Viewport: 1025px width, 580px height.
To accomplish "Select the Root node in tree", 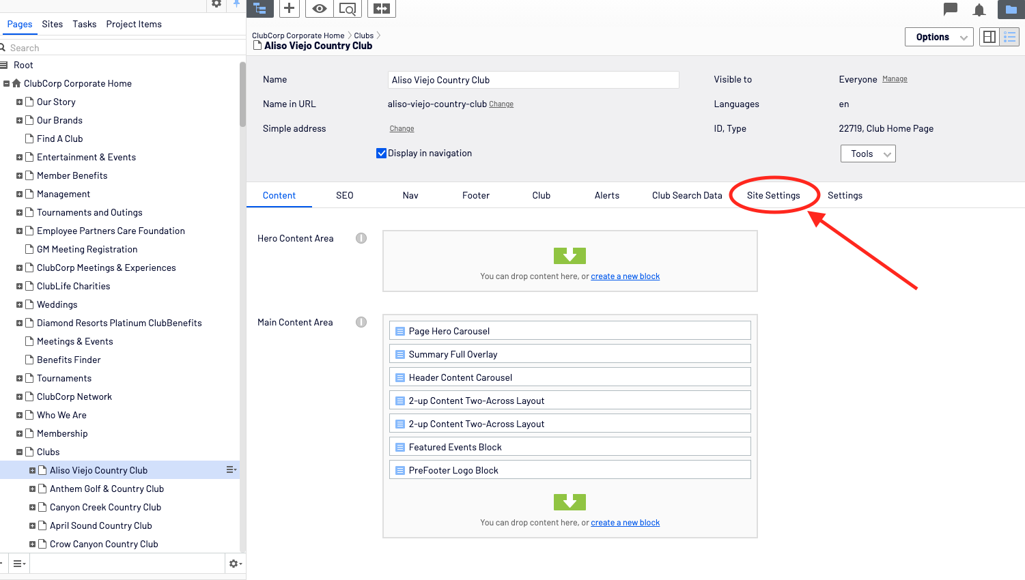I will [x=23, y=65].
